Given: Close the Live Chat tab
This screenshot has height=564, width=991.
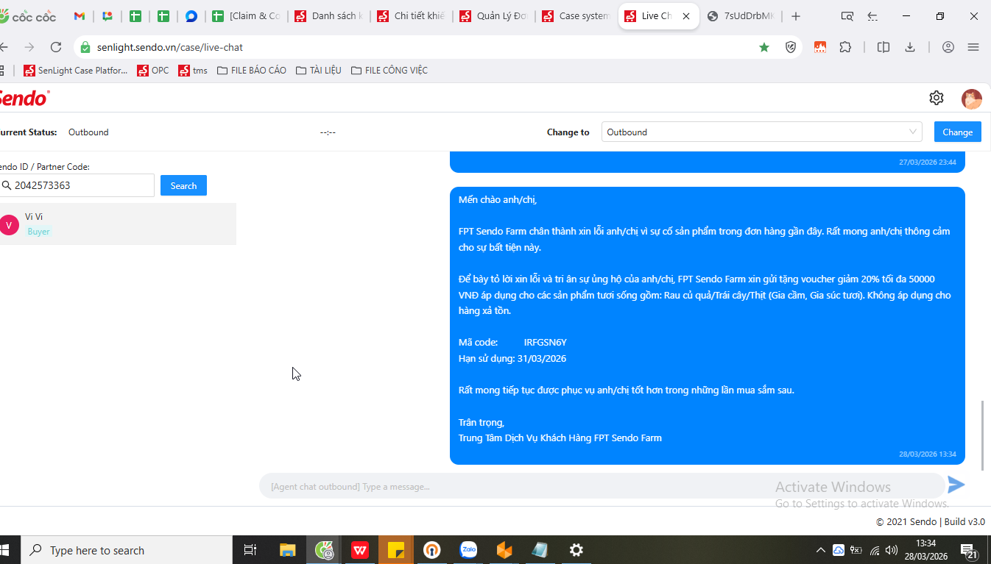Looking at the screenshot, I should click(x=686, y=16).
